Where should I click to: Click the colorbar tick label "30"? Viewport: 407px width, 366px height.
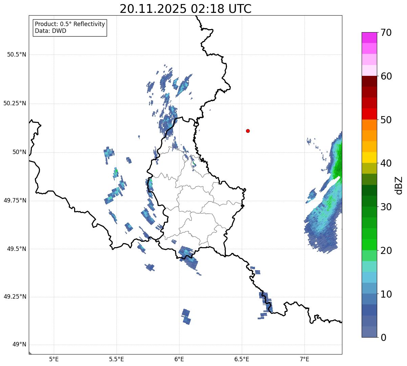pos(386,207)
